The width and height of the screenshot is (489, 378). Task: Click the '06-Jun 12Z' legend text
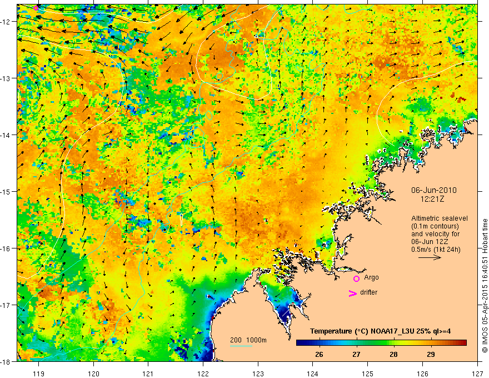pyautogui.click(x=431, y=242)
